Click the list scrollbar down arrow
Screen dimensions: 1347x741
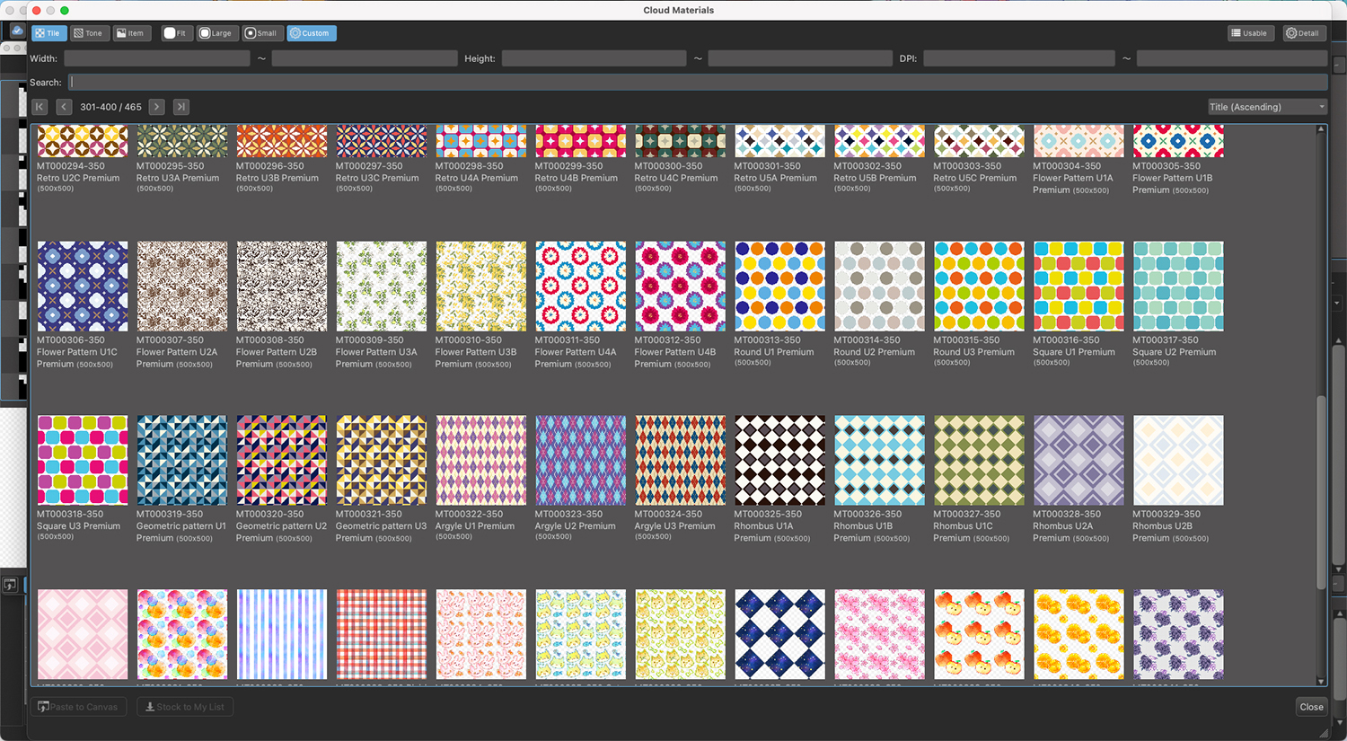coord(1321,682)
